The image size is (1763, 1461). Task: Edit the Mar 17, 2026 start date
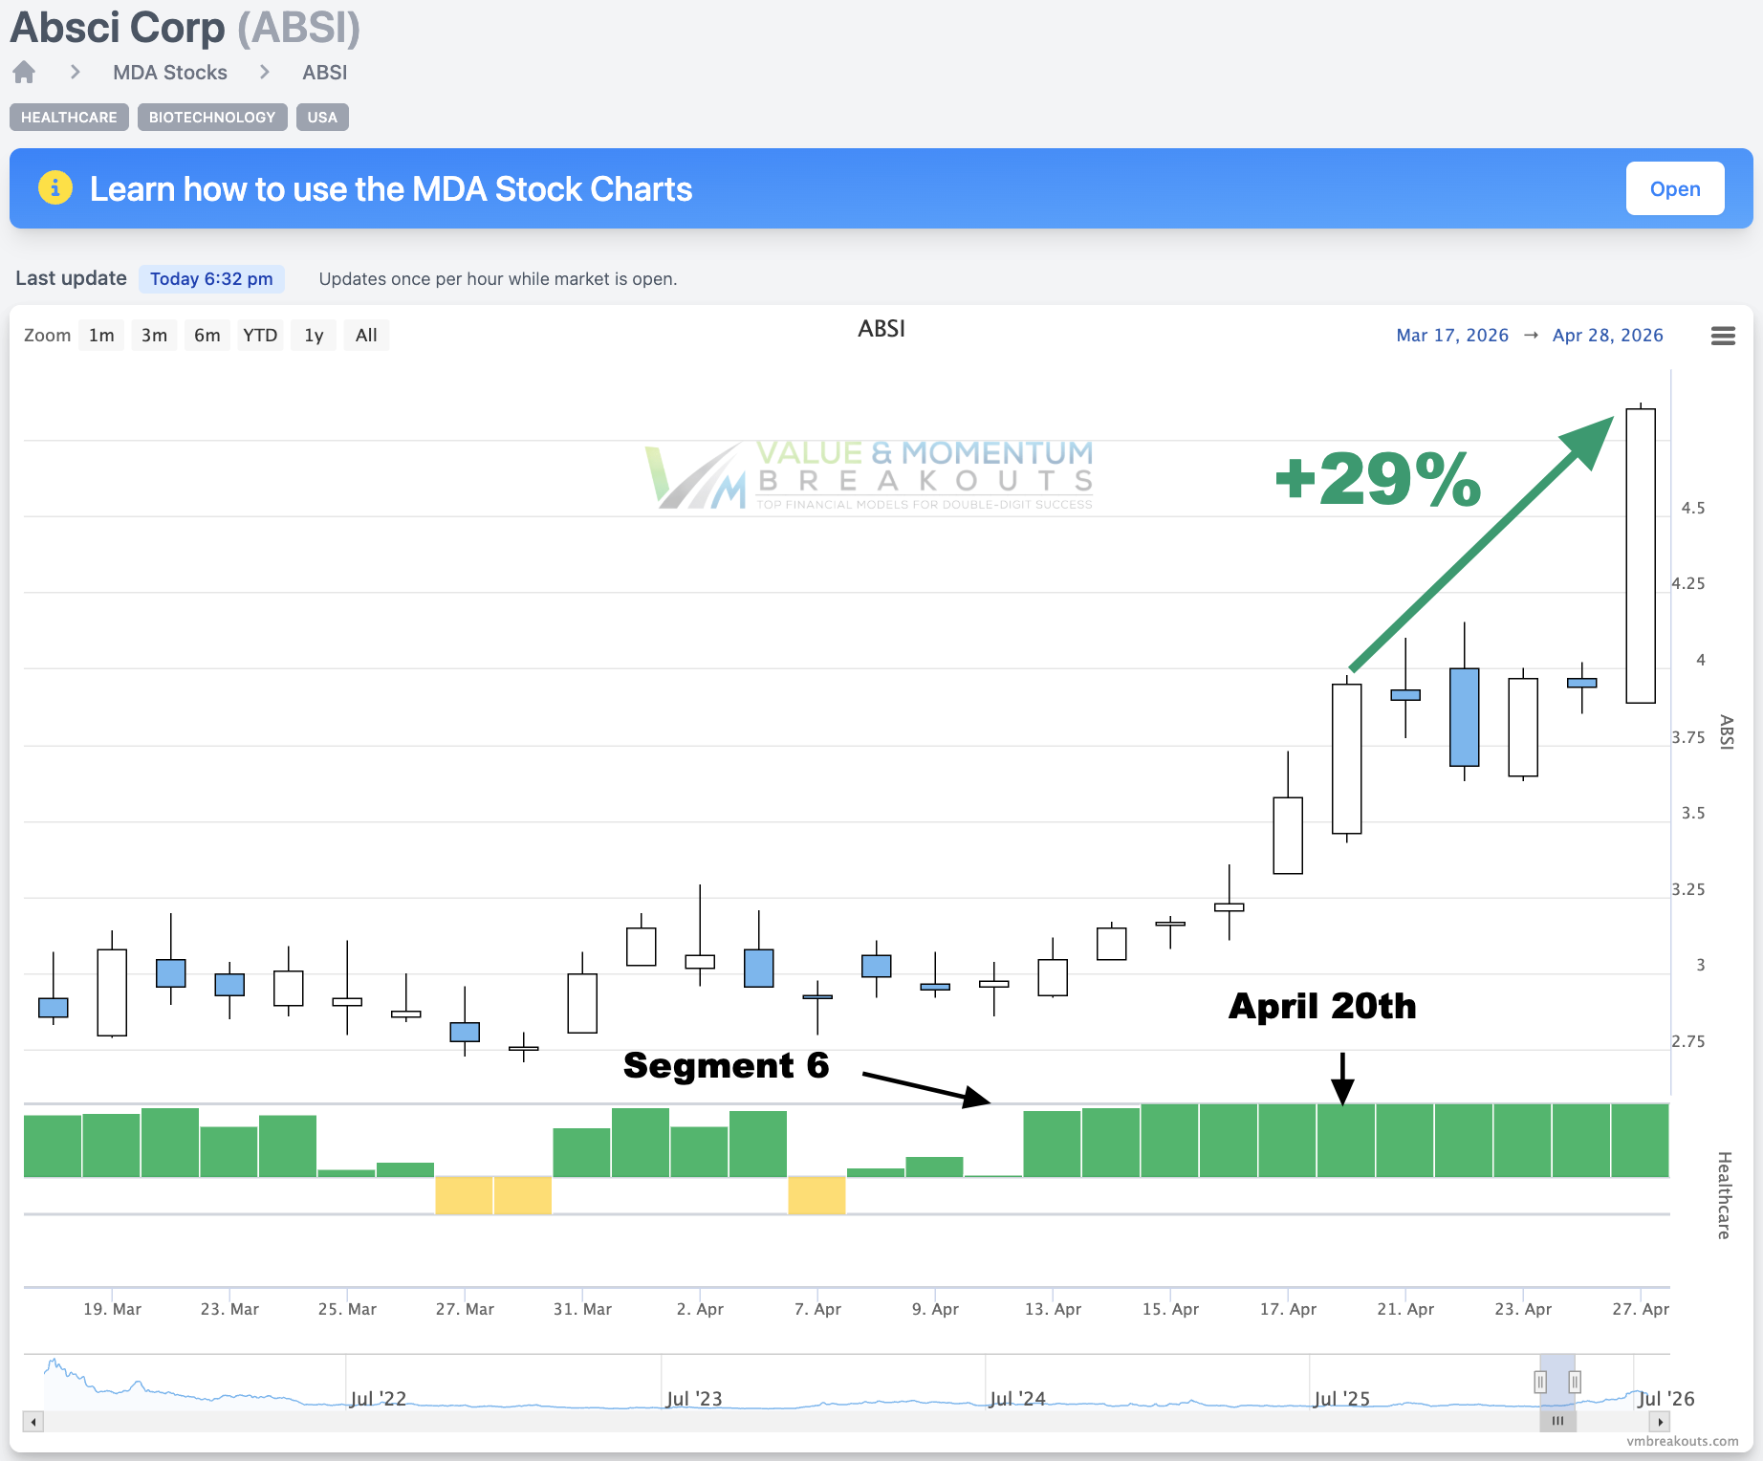(x=1452, y=336)
